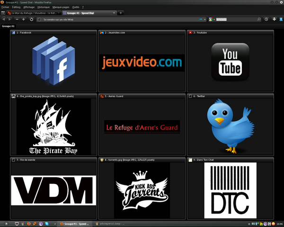Open the Facebook speed dial thumbnail
This screenshot has width=284, height=227.
[53, 63]
